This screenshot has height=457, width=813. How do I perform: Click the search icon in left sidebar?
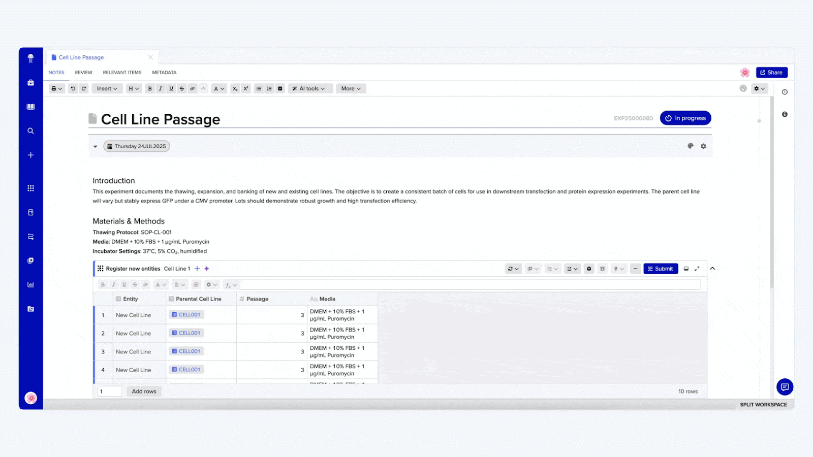(x=30, y=131)
